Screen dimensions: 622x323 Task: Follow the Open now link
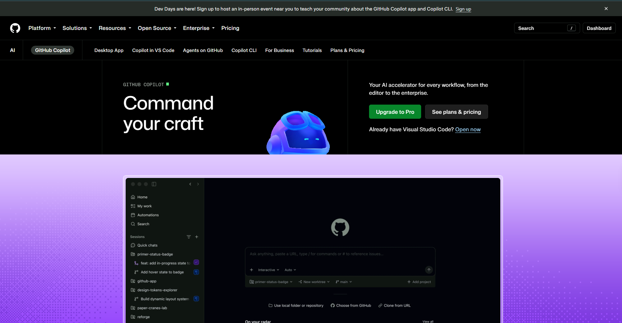point(468,130)
